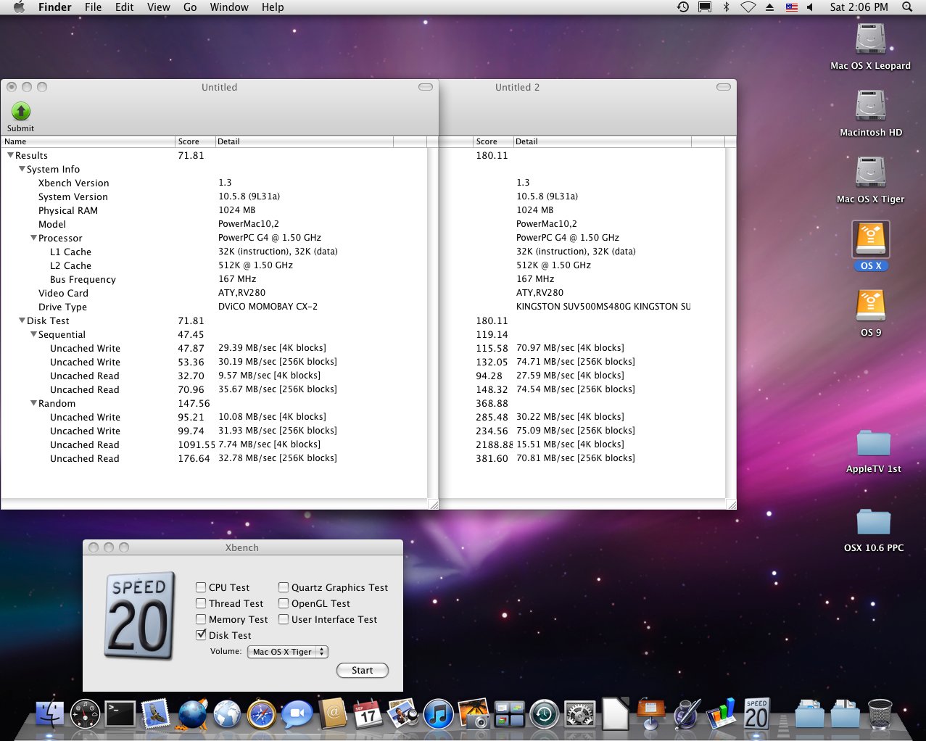Launch Safari compass icon in dock

pyautogui.click(x=262, y=714)
